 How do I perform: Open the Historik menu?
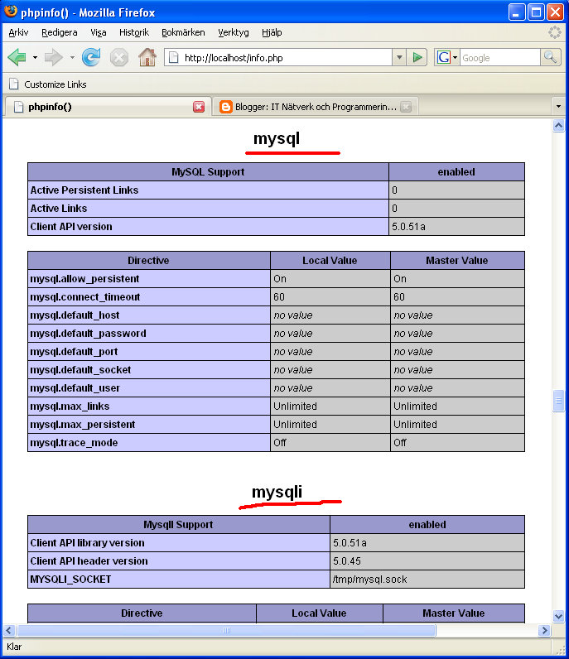pos(133,32)
